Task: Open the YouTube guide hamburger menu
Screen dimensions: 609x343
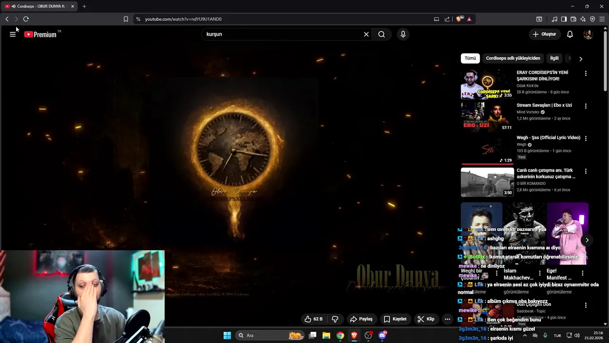Action: coord(12,34)
